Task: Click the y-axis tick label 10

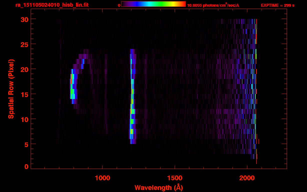Action: (24, 119)
